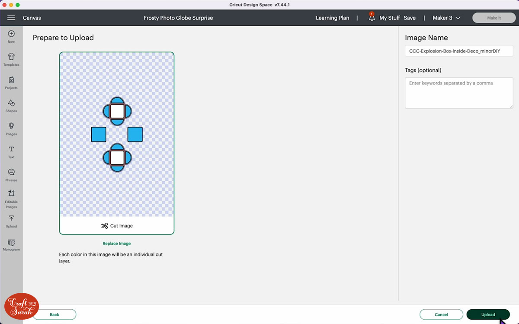The image size is (519, 324).
Task: Open the notifications bell
Action: point(372,18)
